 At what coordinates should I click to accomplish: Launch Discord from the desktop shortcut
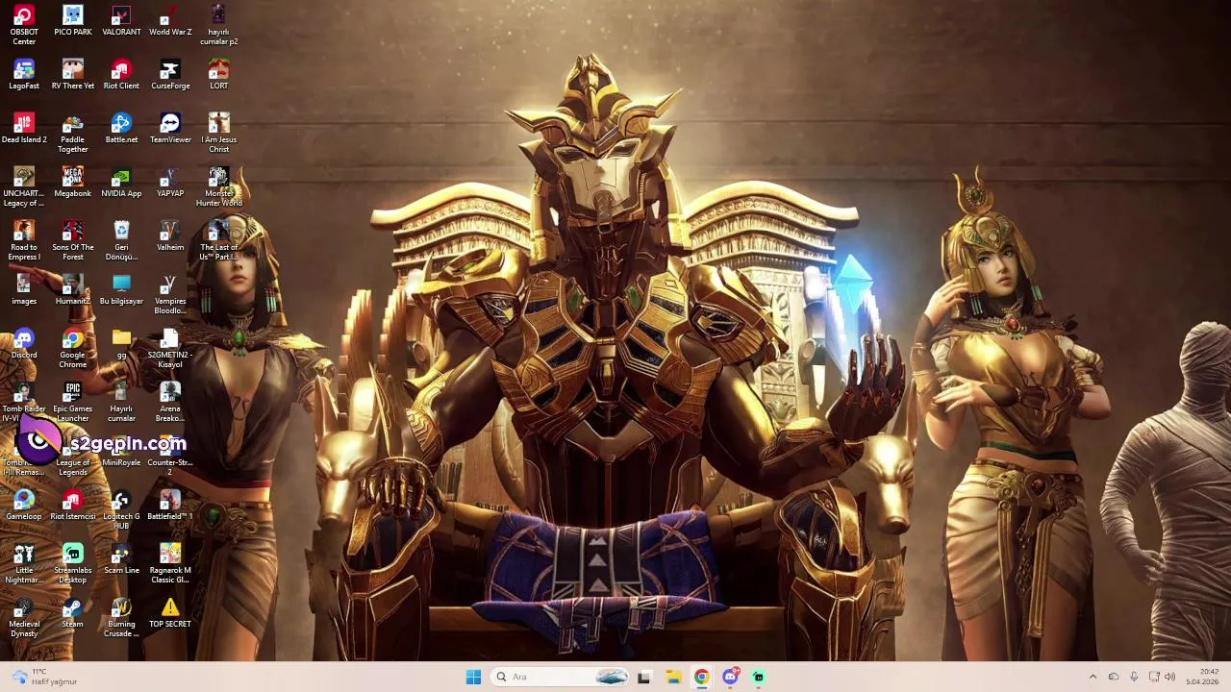(x=24, y=344)
